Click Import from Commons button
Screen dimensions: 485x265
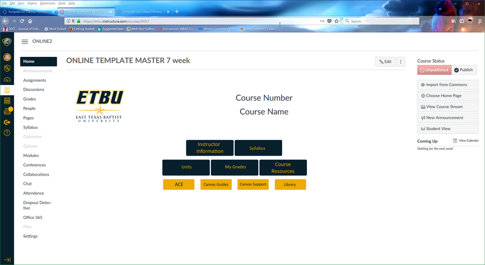pos(448,85)
